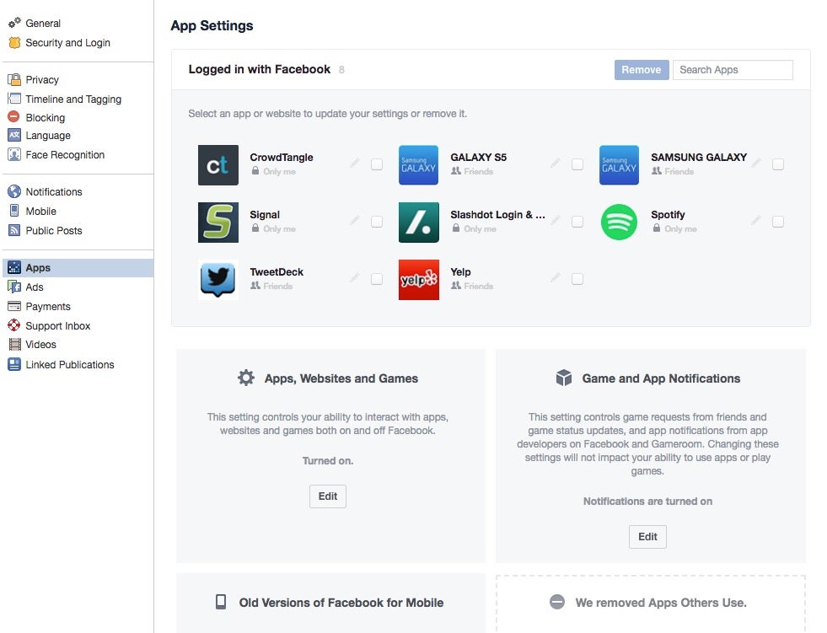Click the red Blocking icon

[x=14, y=116]
